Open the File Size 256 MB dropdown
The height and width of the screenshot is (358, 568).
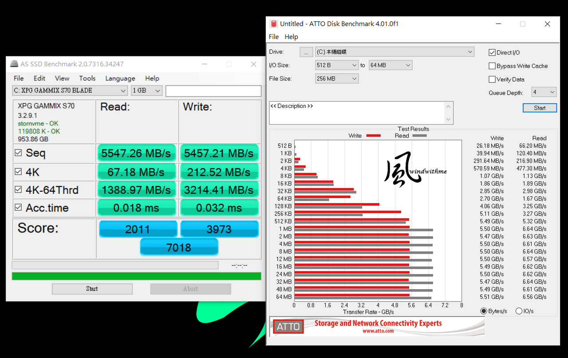337,79
